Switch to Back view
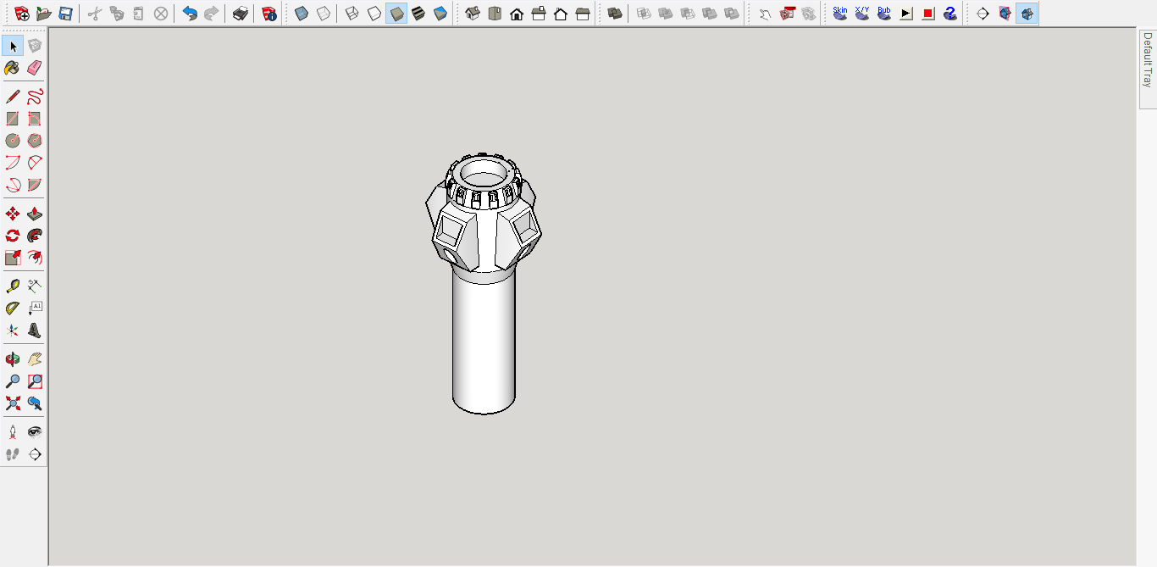The width and height of the screenshot is (1157, 567). pos(561,14)
